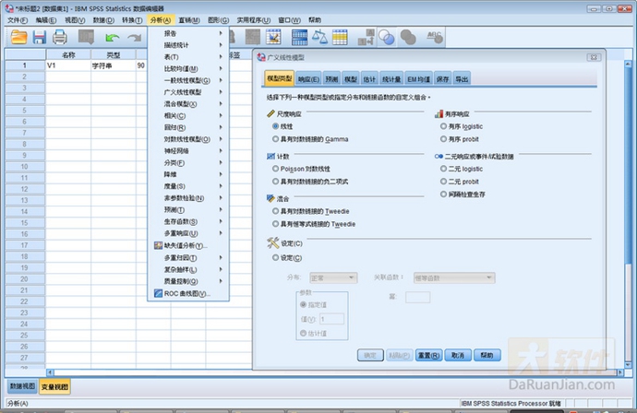
Task: Click the select cases yellow grid icon
Action: [340, 37]
